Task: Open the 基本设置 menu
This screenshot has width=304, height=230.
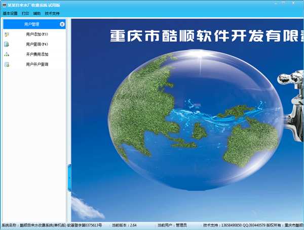Action: click(x=10, y=13)
